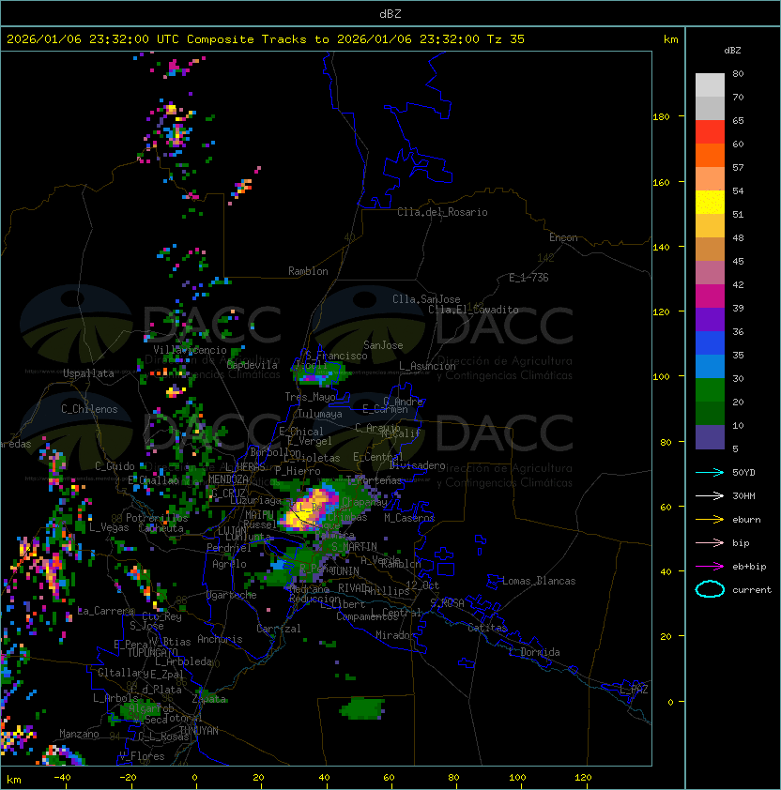
Task: Click the TUPUNGATO label
Action: tap(152, 653)
